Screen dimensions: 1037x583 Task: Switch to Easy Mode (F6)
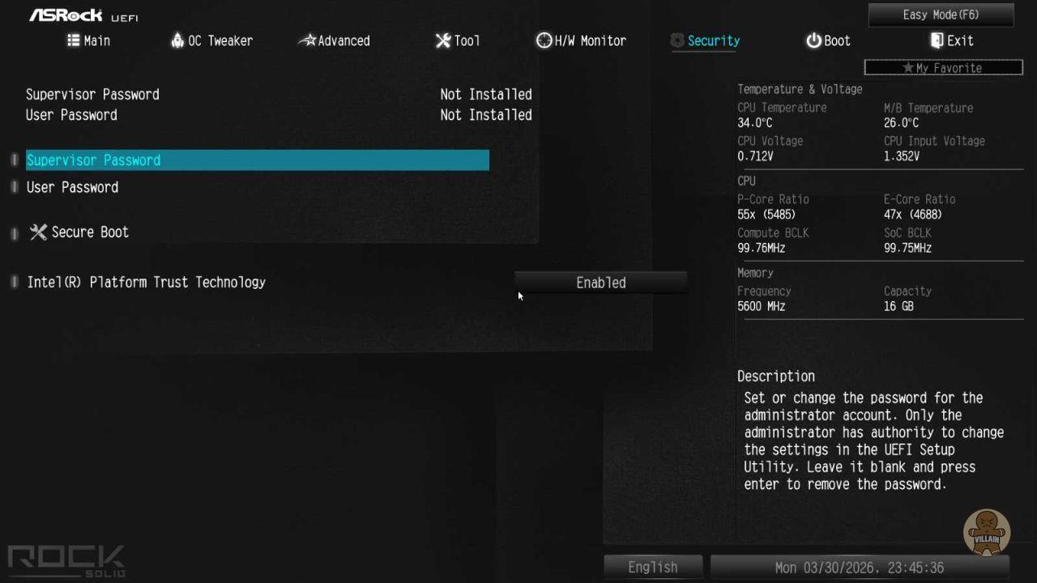(941, 15)
